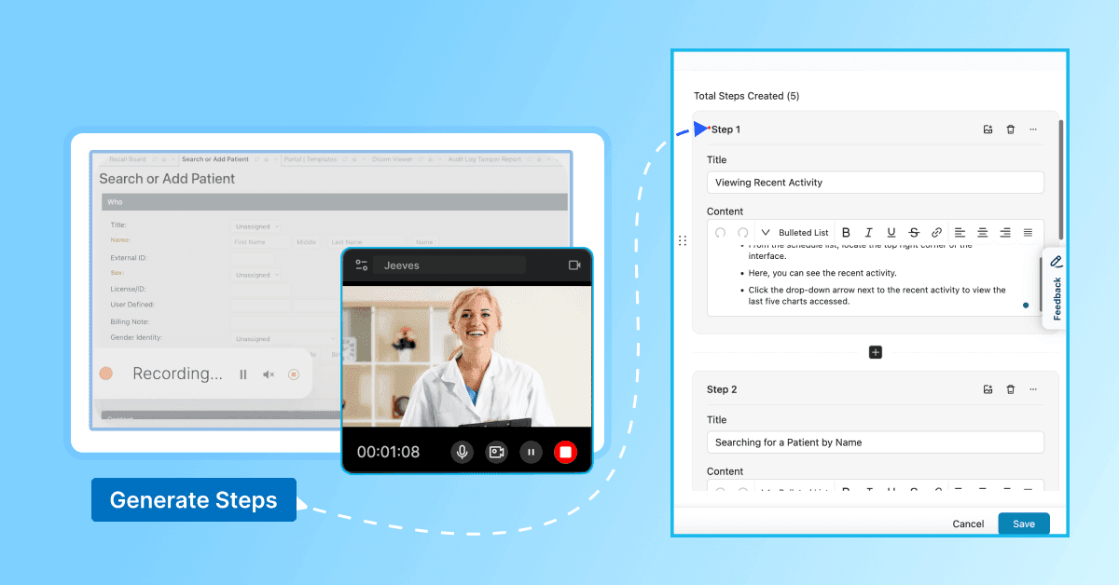The height and width of the screenshot is (585, 1119).
Task: Open the settings sliders icon beside Jeeves
Action: (x=362, y=265)
